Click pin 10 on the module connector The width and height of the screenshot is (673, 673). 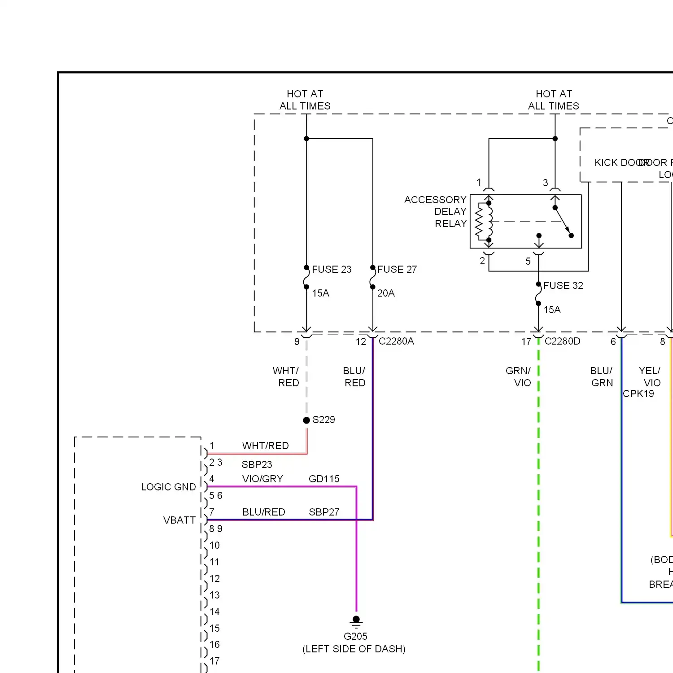point(214,545)
